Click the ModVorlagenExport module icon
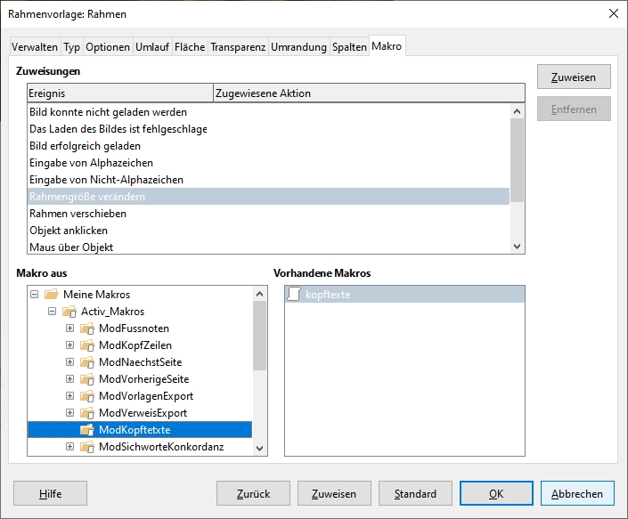The height and width of the screenshot is (519, 628). [x=86, y=396]
